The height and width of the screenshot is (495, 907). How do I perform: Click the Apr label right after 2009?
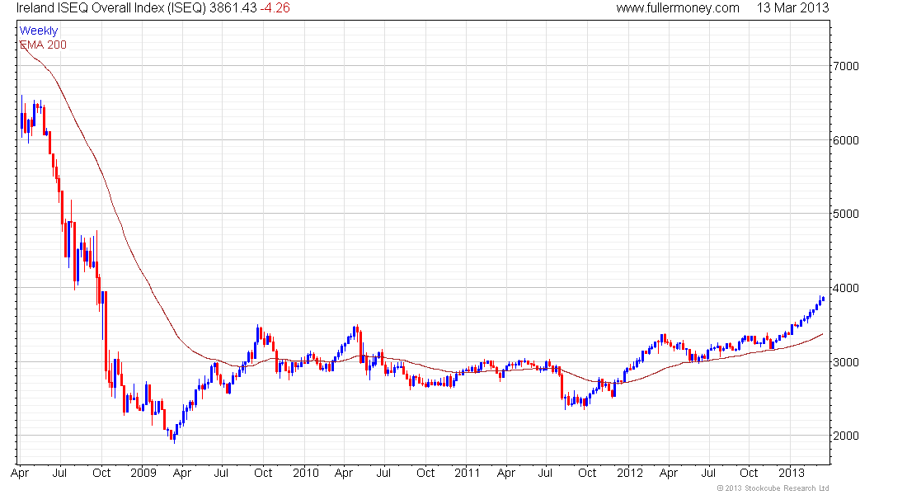pyautogui.click(x=182, y=474)
